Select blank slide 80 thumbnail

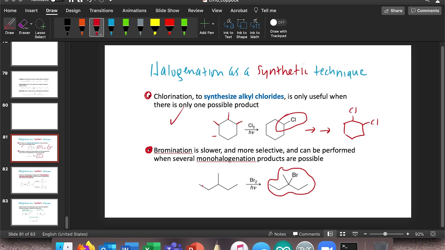(34, 116)
